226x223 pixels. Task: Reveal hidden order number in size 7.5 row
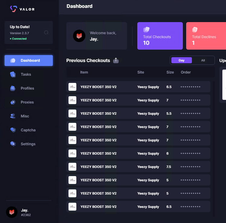(x=190, y=167)
